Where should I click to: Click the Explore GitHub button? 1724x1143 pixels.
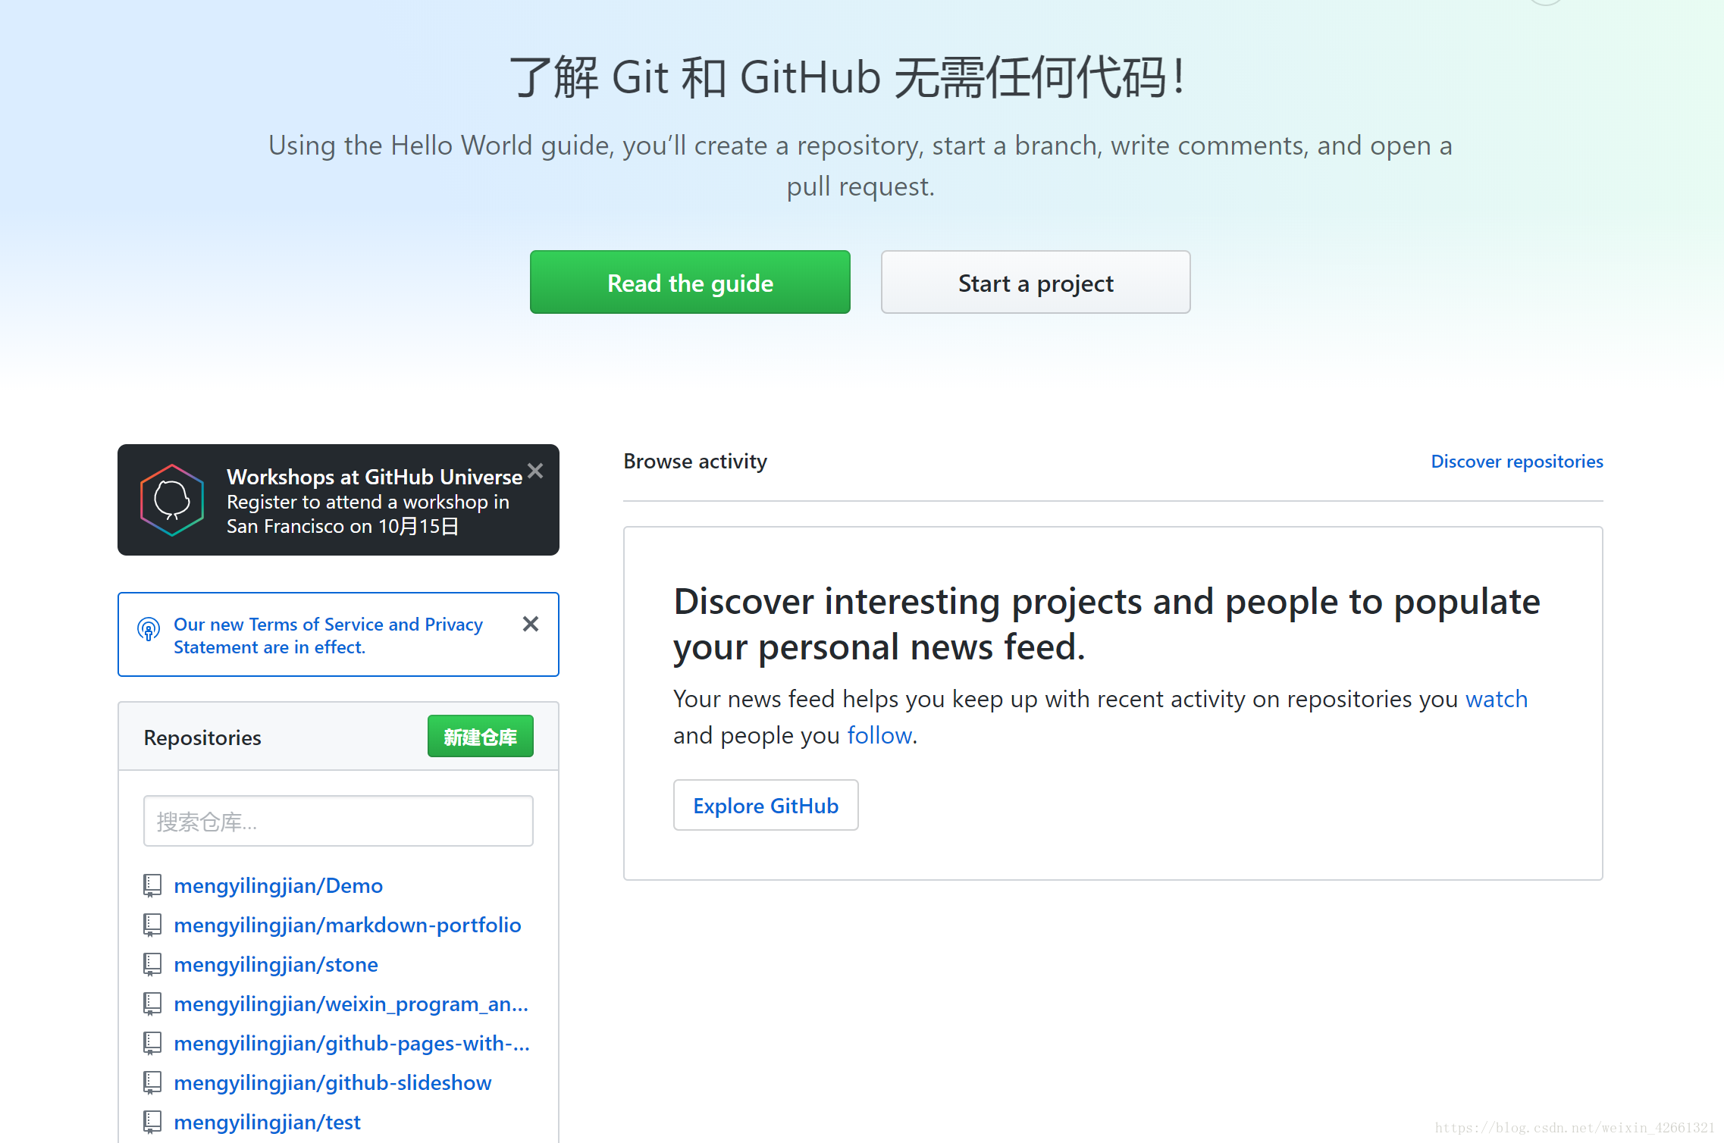point(766,805)
